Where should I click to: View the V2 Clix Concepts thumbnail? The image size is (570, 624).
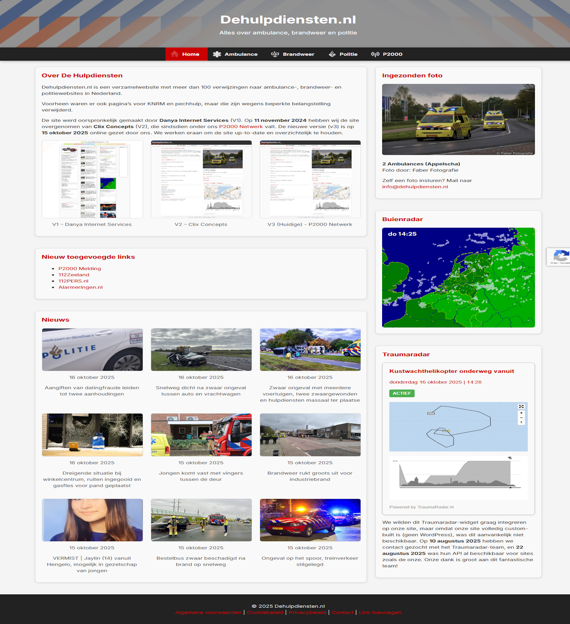coord(201,179)
